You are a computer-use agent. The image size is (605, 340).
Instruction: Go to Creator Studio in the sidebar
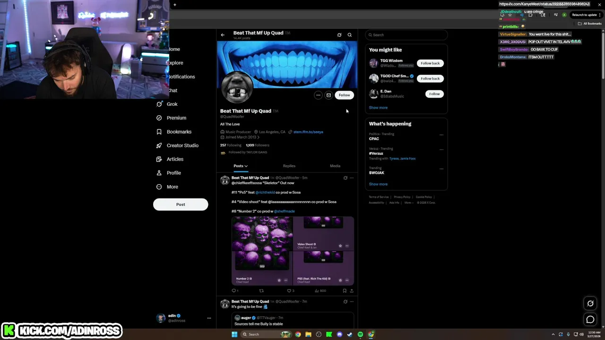(177, 145)
